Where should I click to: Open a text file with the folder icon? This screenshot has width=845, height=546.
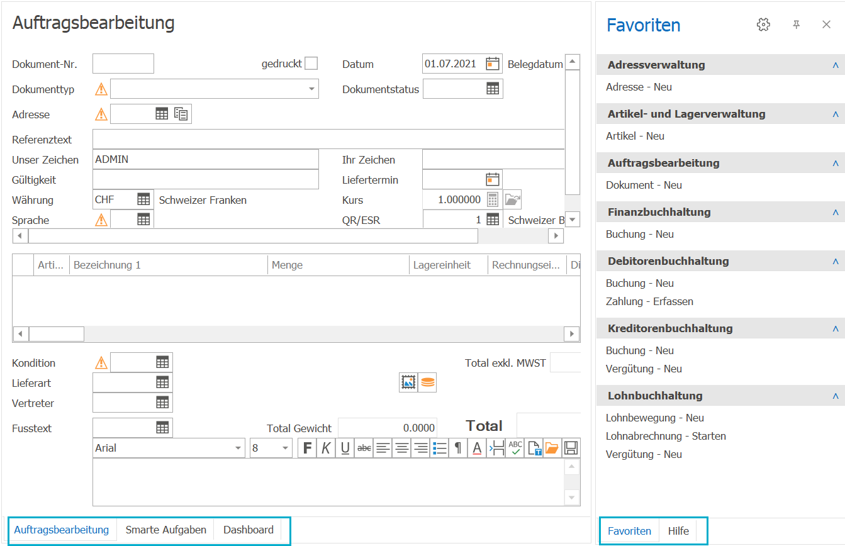[552, 448]
